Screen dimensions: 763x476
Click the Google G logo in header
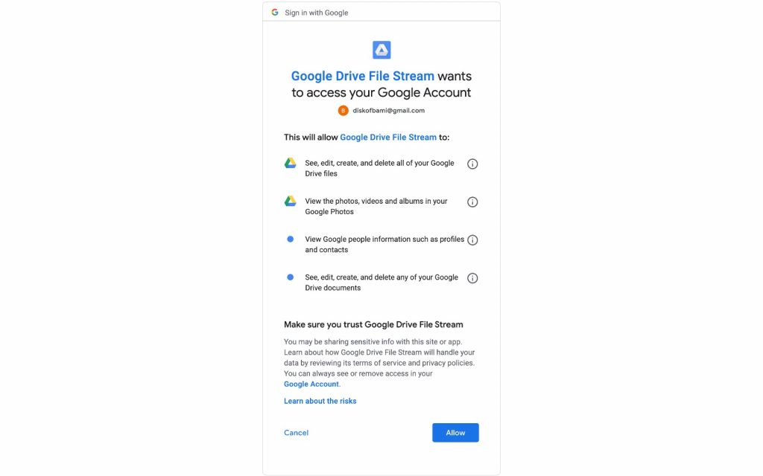click(275, 12)
